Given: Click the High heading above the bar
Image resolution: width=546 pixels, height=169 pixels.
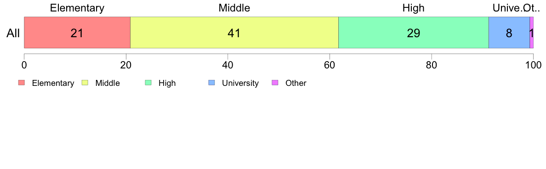Looking at the screenshot, I should (414, 8).
